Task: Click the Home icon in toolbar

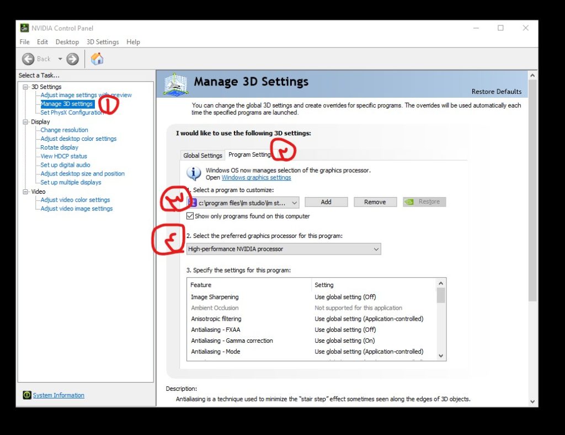Action: (x=97, y=59)
